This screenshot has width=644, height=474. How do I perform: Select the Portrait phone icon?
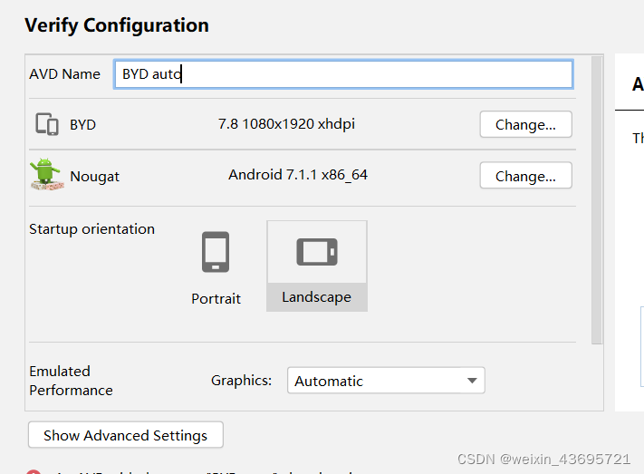click(x=216, y=252)
